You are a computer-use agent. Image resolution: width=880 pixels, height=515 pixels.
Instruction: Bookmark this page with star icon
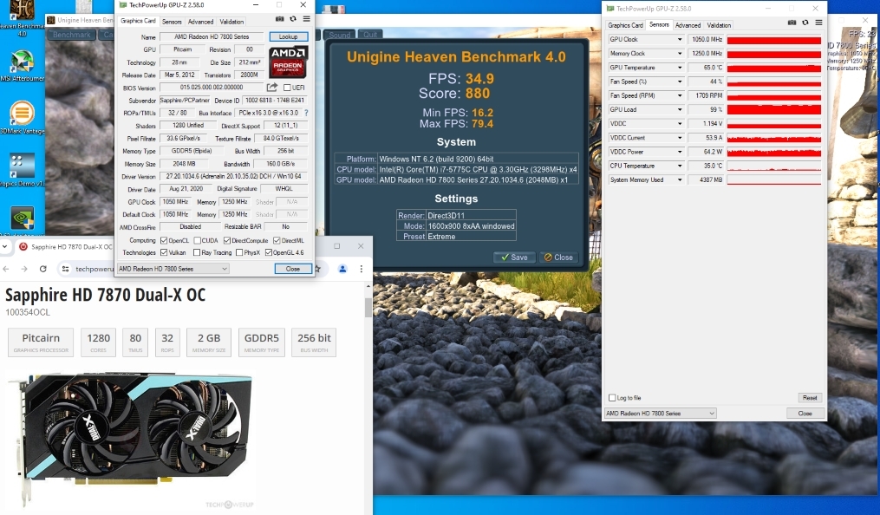[x=317, y=269]
